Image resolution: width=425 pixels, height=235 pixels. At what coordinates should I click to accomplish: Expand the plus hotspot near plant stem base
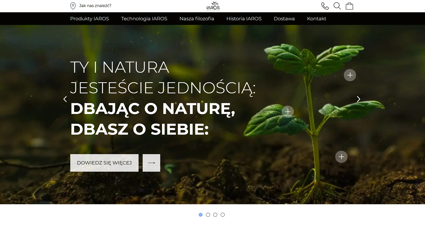coord(341,157)
